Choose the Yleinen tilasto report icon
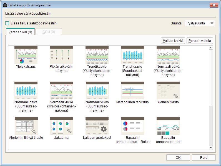The height and width of the screenshot is (166, 221). 168,90
